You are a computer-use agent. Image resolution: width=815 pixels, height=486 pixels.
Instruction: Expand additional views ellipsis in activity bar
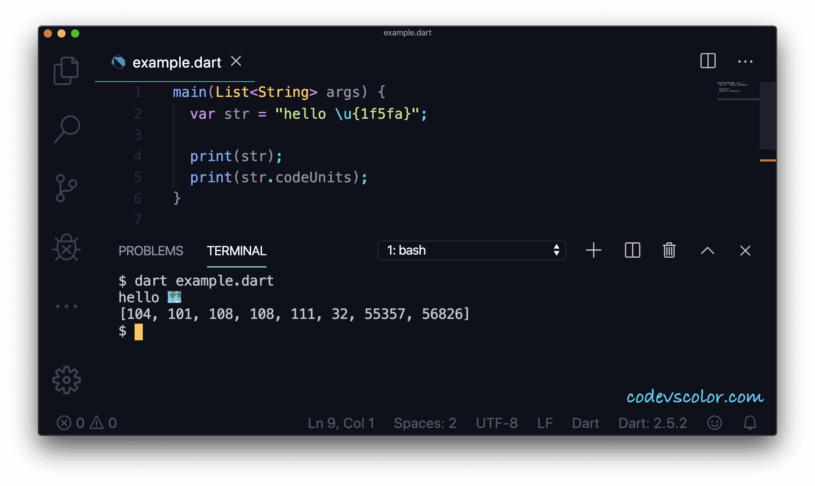(x=67, y=306)
